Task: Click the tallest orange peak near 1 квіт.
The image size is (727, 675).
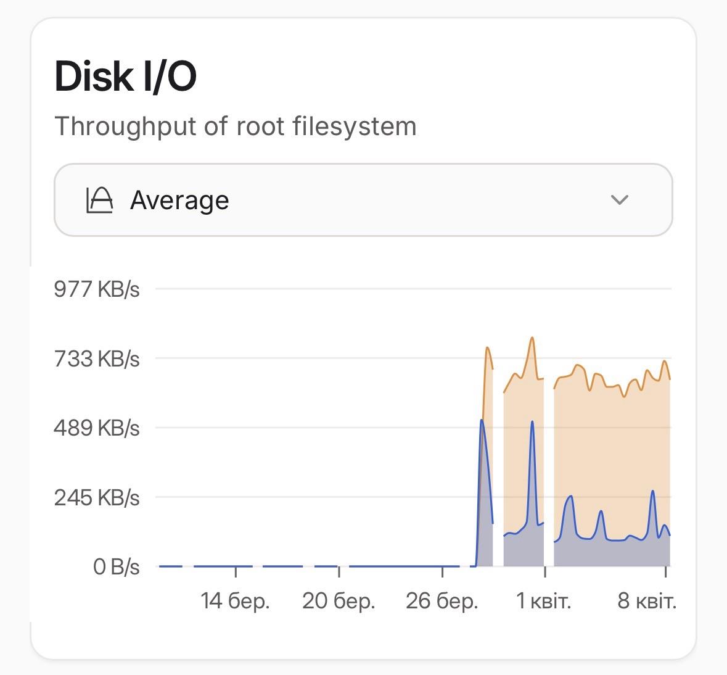Action: [x=532, y=339]
